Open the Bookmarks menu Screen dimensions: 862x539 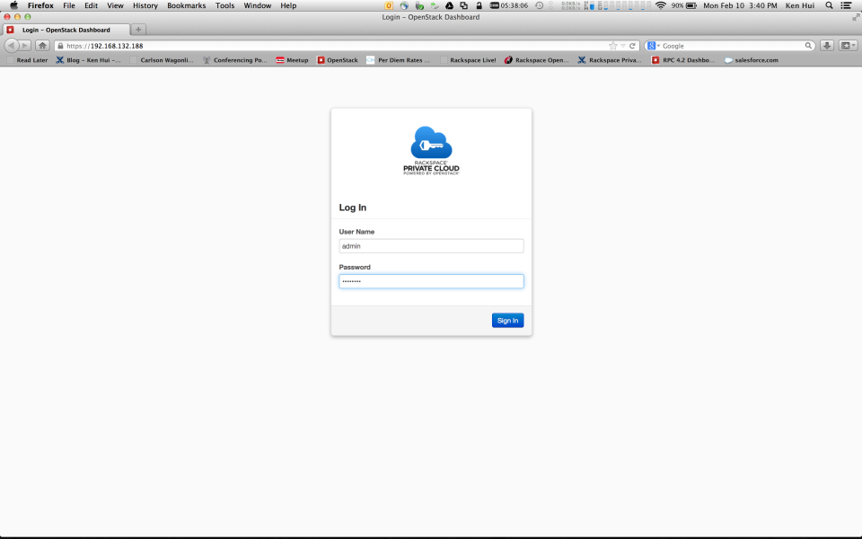186,5
